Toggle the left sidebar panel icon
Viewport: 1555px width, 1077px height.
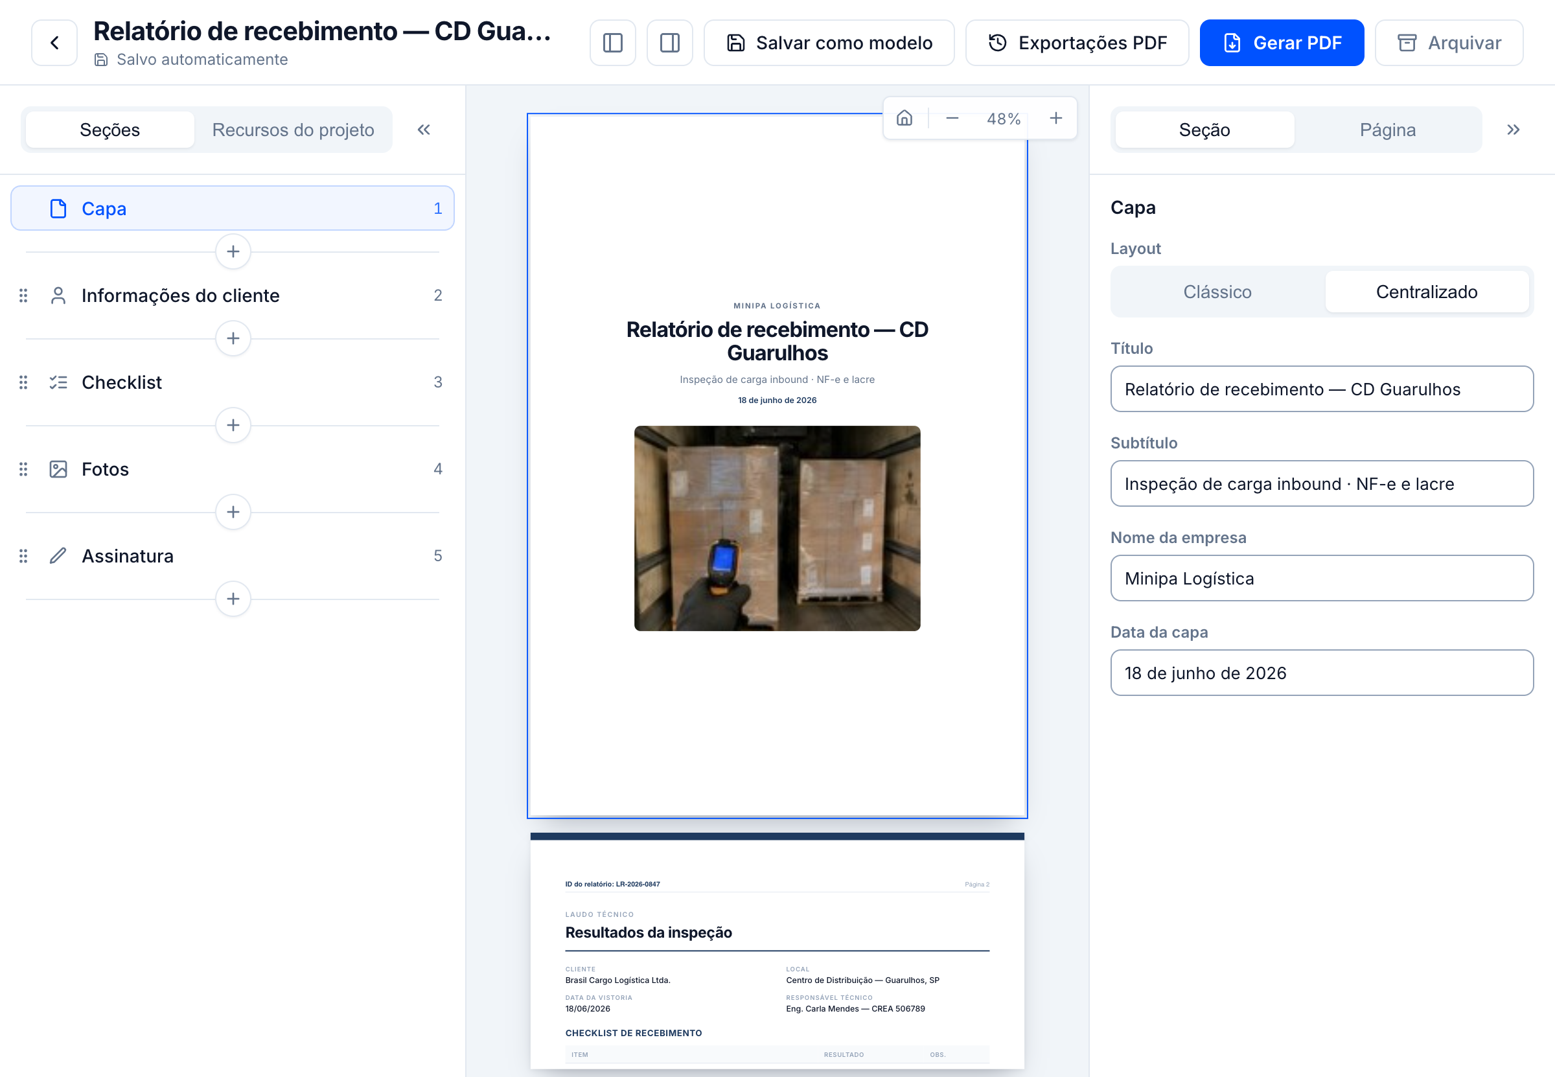tap(612, 43)
